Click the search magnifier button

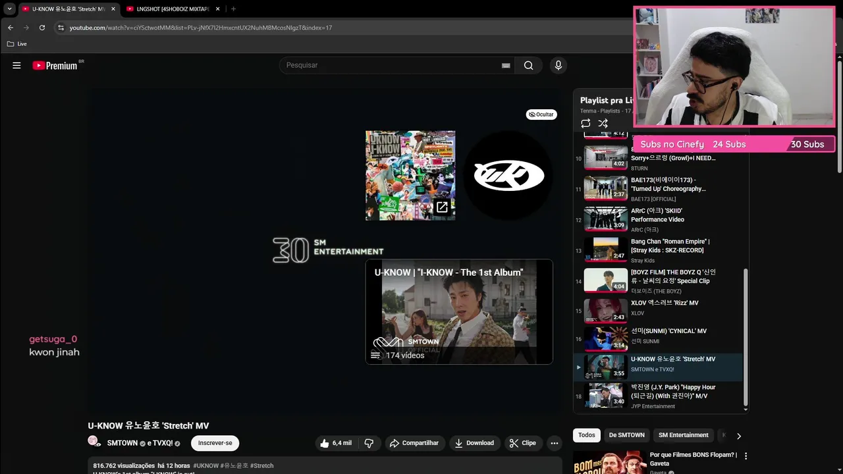point(528,65)
